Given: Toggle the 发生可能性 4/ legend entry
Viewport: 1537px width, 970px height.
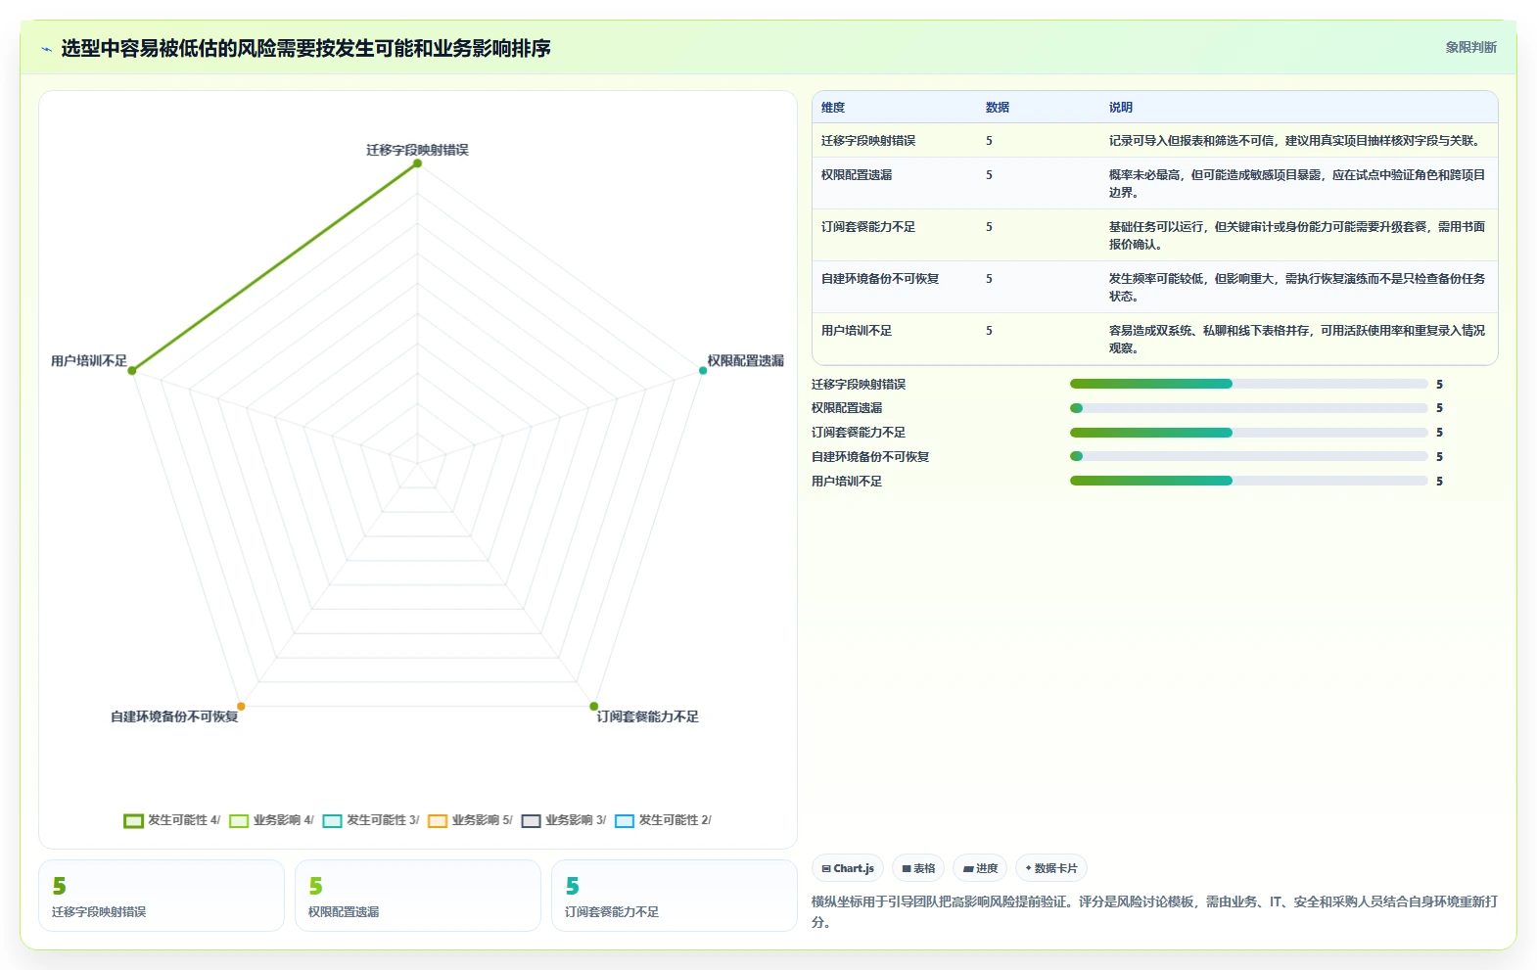Looking at the screenshot, I should [x=172, y=820].
